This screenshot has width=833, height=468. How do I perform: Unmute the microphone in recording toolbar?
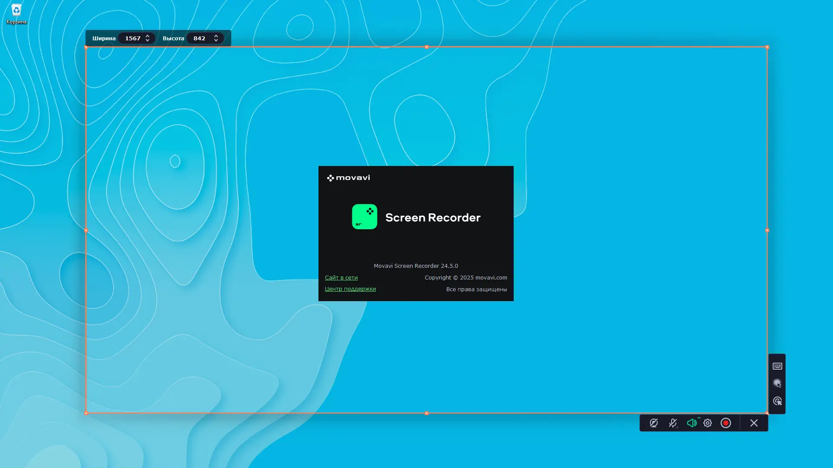click(673, 423)
